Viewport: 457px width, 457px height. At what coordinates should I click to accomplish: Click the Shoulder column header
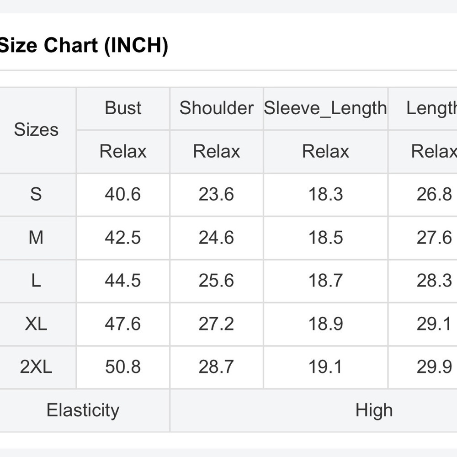pyautogui.click(x=217, y=108)
